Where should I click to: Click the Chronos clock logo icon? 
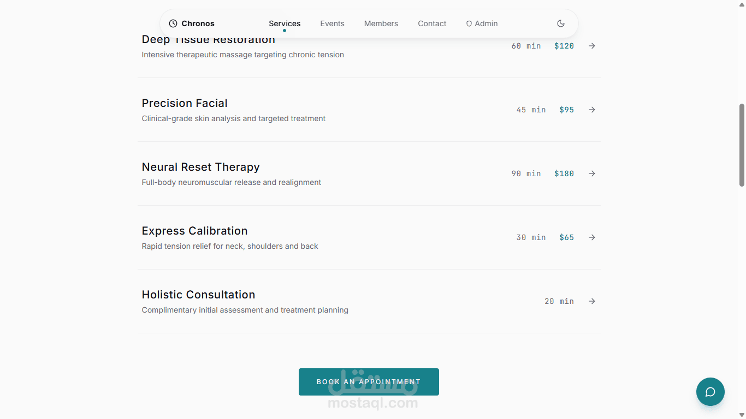pyautogui.click(x=173, y=23)
